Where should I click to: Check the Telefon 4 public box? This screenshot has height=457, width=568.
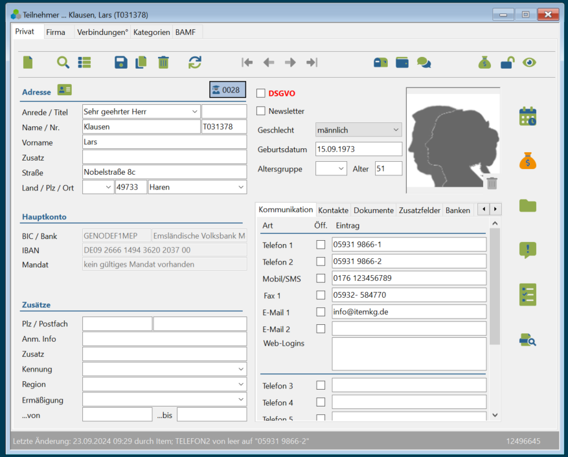(x=321, y=402)
